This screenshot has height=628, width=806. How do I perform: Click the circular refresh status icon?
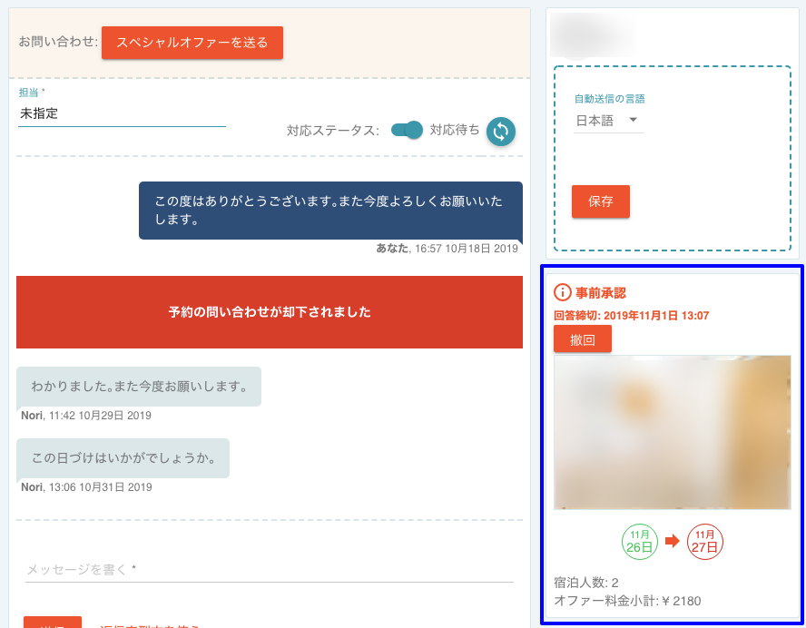(501, 132)
